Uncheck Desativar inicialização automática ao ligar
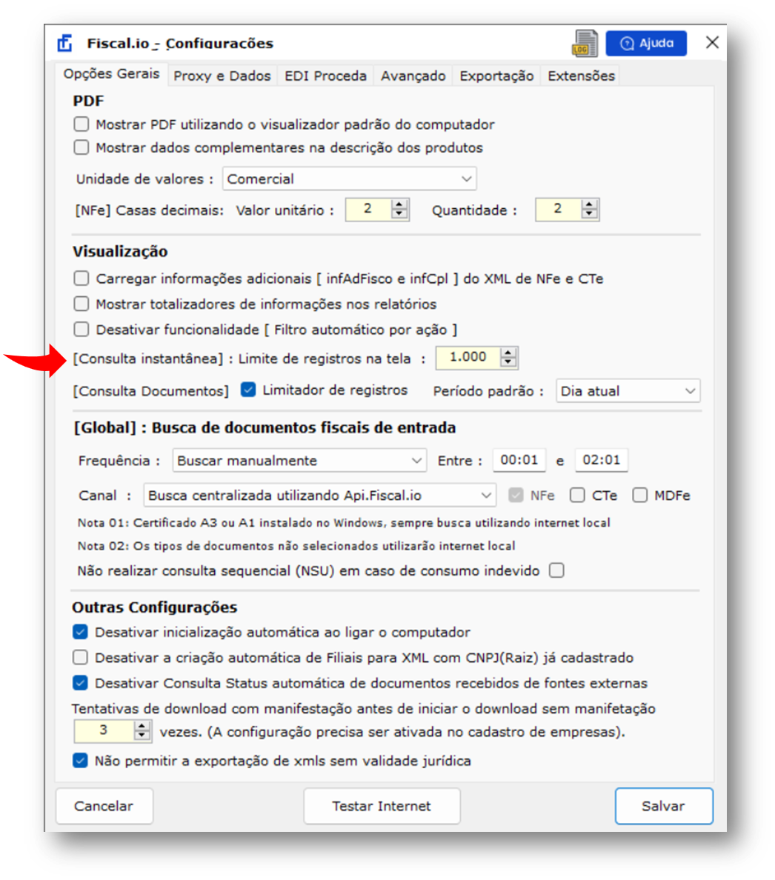Screen dimensions: 775x880 pos(80,632)
